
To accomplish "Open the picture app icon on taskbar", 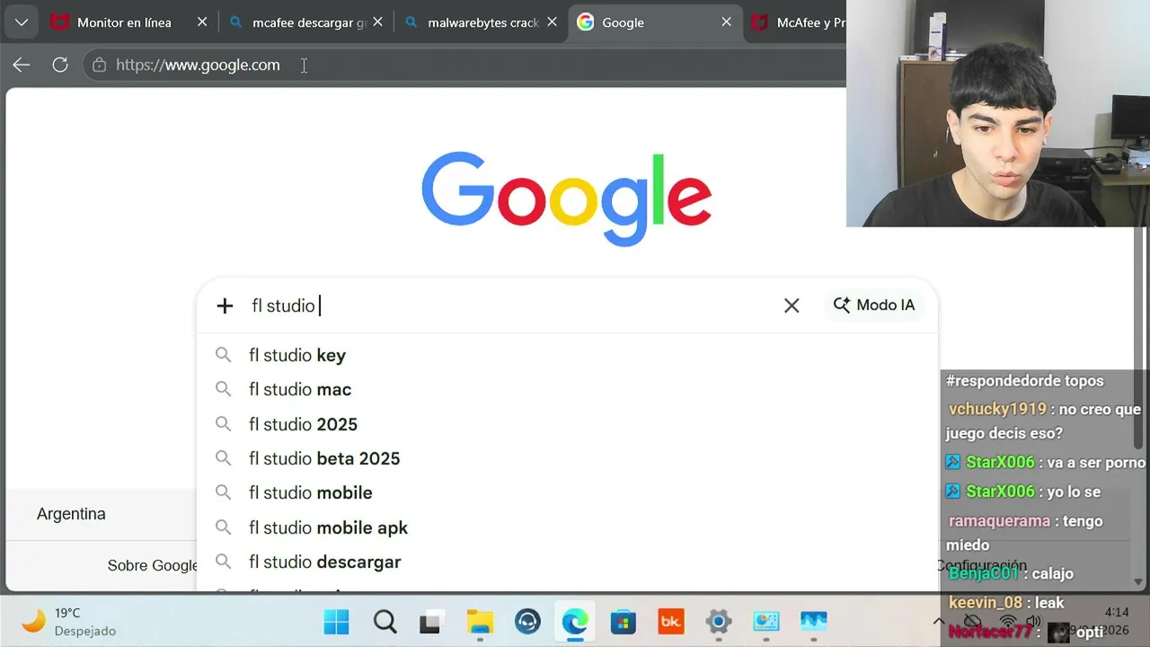I will [765, 621].
